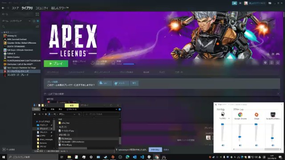Viewport: 285px width, 160px height.
Task: Click the Explorer search input field
Action: (102, 114)
